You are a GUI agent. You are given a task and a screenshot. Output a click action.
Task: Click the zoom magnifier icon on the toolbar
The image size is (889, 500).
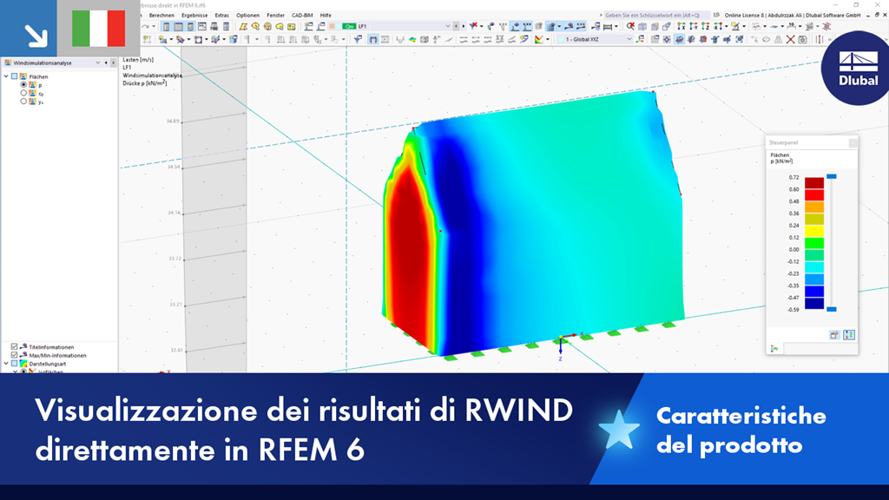[629, 28]
